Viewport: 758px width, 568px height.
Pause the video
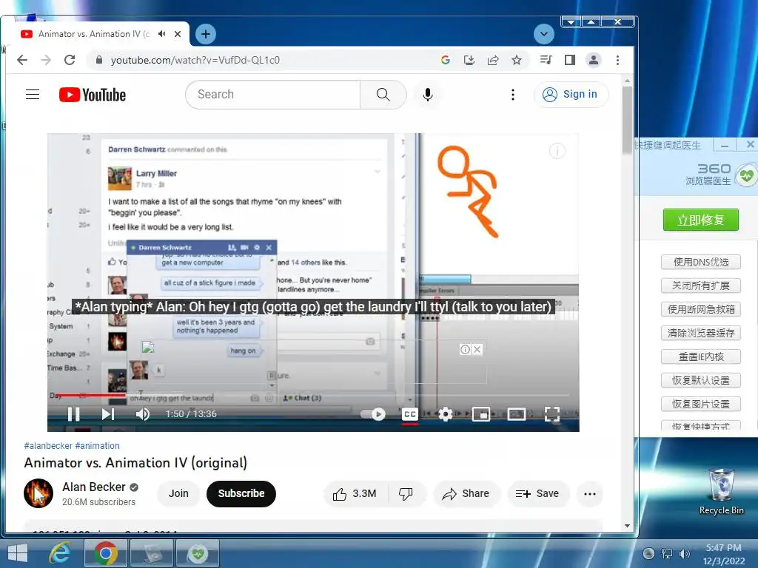point(73,414)
